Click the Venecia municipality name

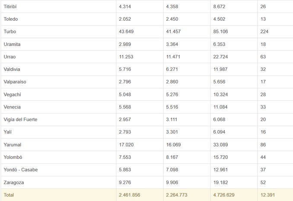coord(13,107)
